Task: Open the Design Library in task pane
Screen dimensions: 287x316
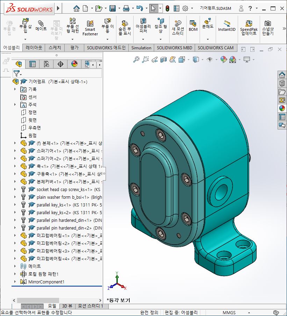Action: [x=282, y=83]
